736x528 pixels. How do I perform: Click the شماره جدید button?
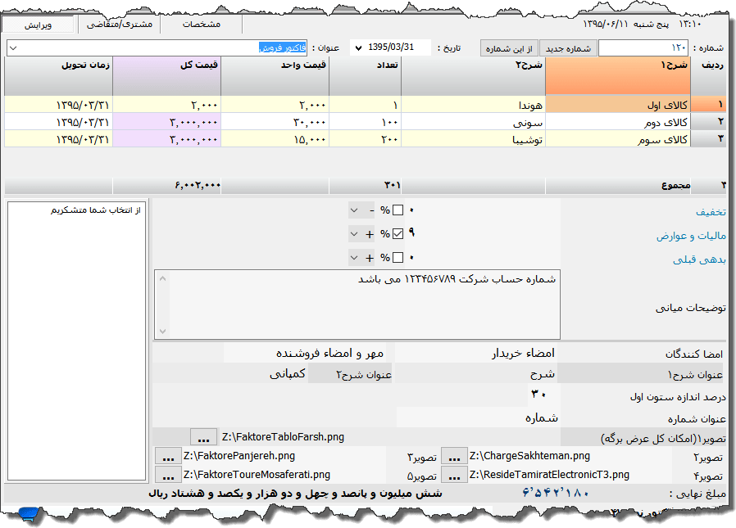click(x=569, y=48)
